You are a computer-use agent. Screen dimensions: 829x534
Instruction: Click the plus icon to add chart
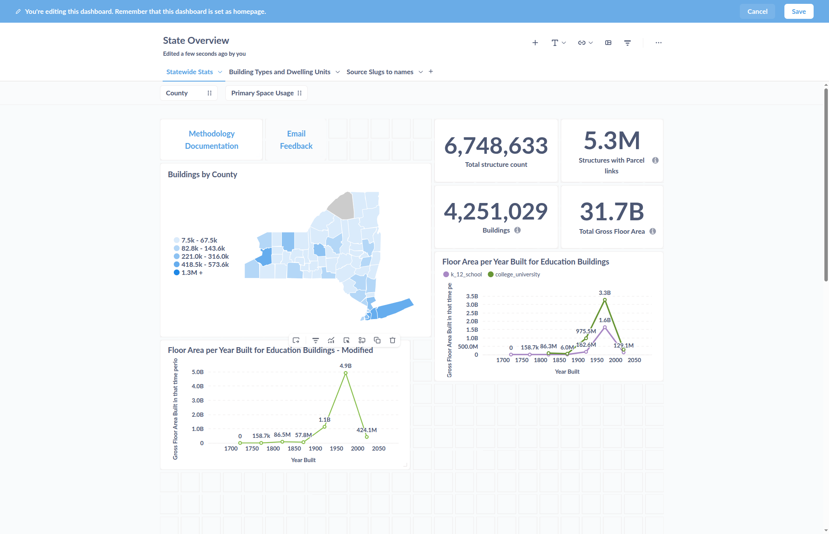tap(535, 43)
